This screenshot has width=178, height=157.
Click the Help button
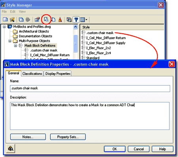(x=163, y=149)
